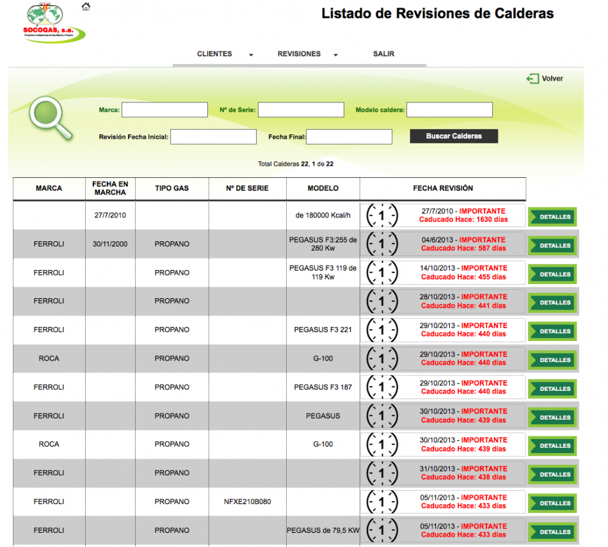Open the CLIENTES menu
Image resolution: width=608 pixels, height=547 pixels.
tap(214, 54)
